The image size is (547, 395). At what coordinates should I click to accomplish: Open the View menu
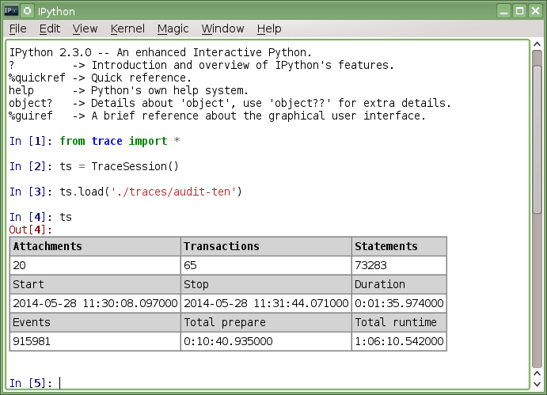[x=85, y=28]
